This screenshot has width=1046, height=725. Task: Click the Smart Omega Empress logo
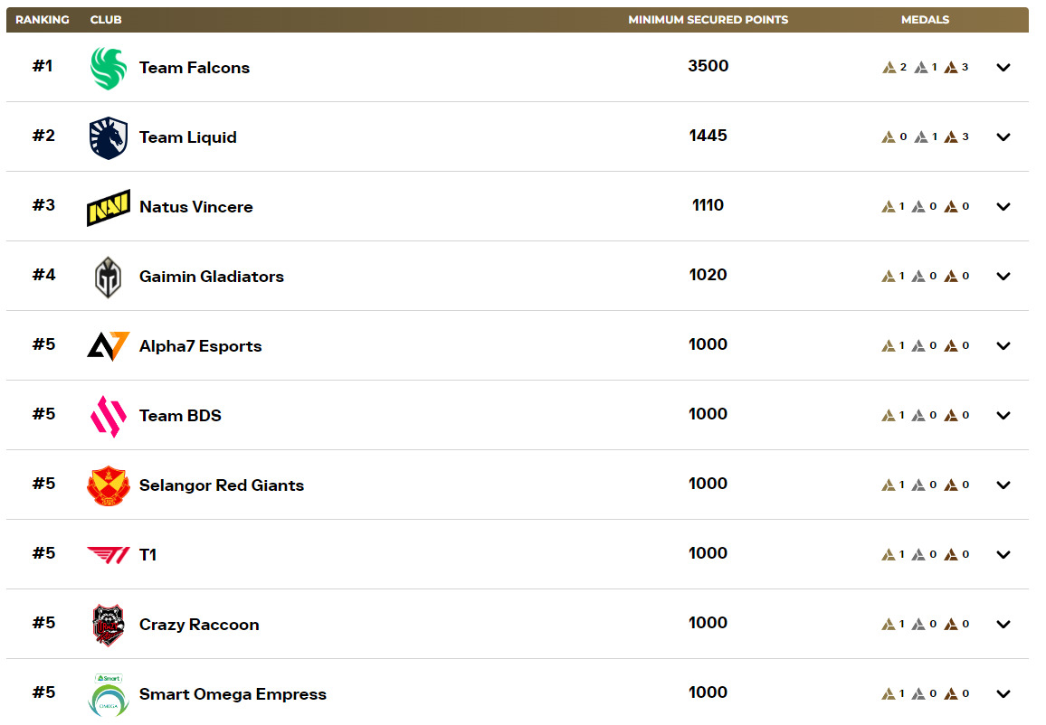[109, 694]
